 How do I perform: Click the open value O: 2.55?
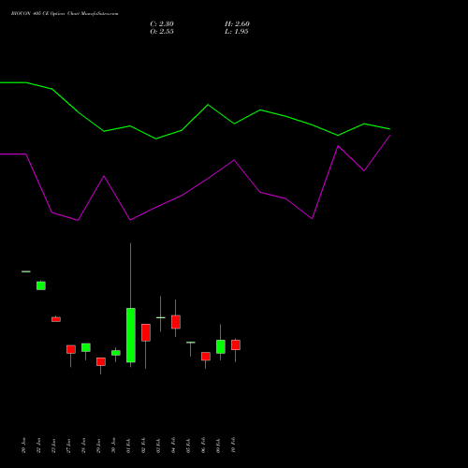(162, 32)
